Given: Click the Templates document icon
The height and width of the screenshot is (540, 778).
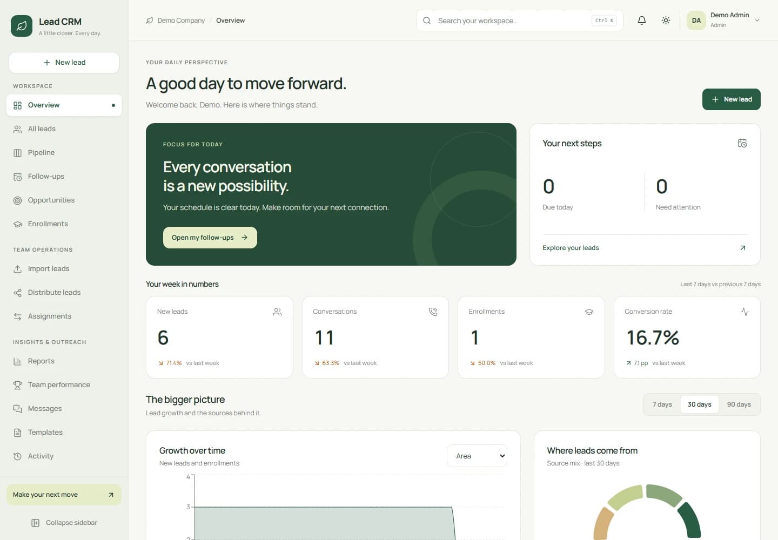Looking at the screenshot, I should pos(17,433).
